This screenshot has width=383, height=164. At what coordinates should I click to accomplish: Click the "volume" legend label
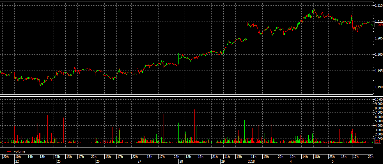(20, 151)
